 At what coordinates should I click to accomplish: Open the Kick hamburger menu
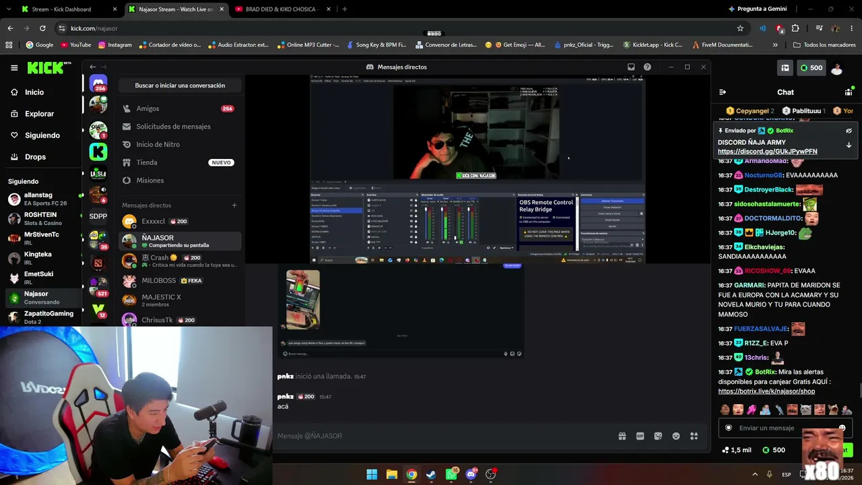click(14, 68)
